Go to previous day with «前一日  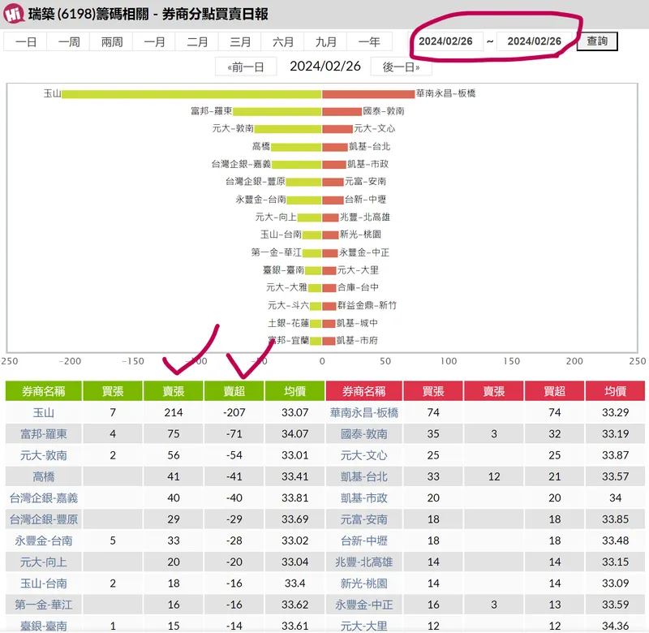coord(246,67)
